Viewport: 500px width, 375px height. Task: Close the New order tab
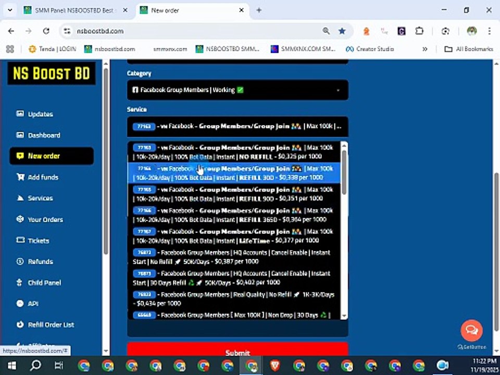pos(242,10)
